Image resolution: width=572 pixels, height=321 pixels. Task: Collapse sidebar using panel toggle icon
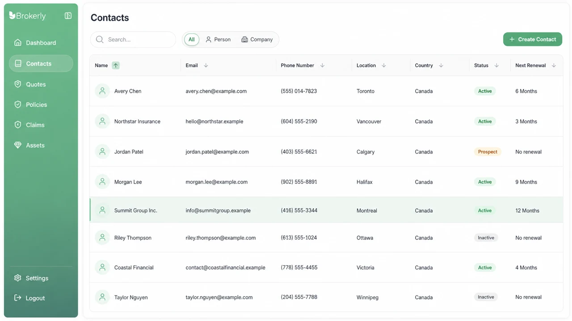68,16
